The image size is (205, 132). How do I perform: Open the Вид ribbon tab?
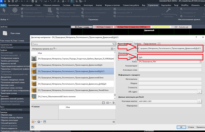(x=143, y=5)
